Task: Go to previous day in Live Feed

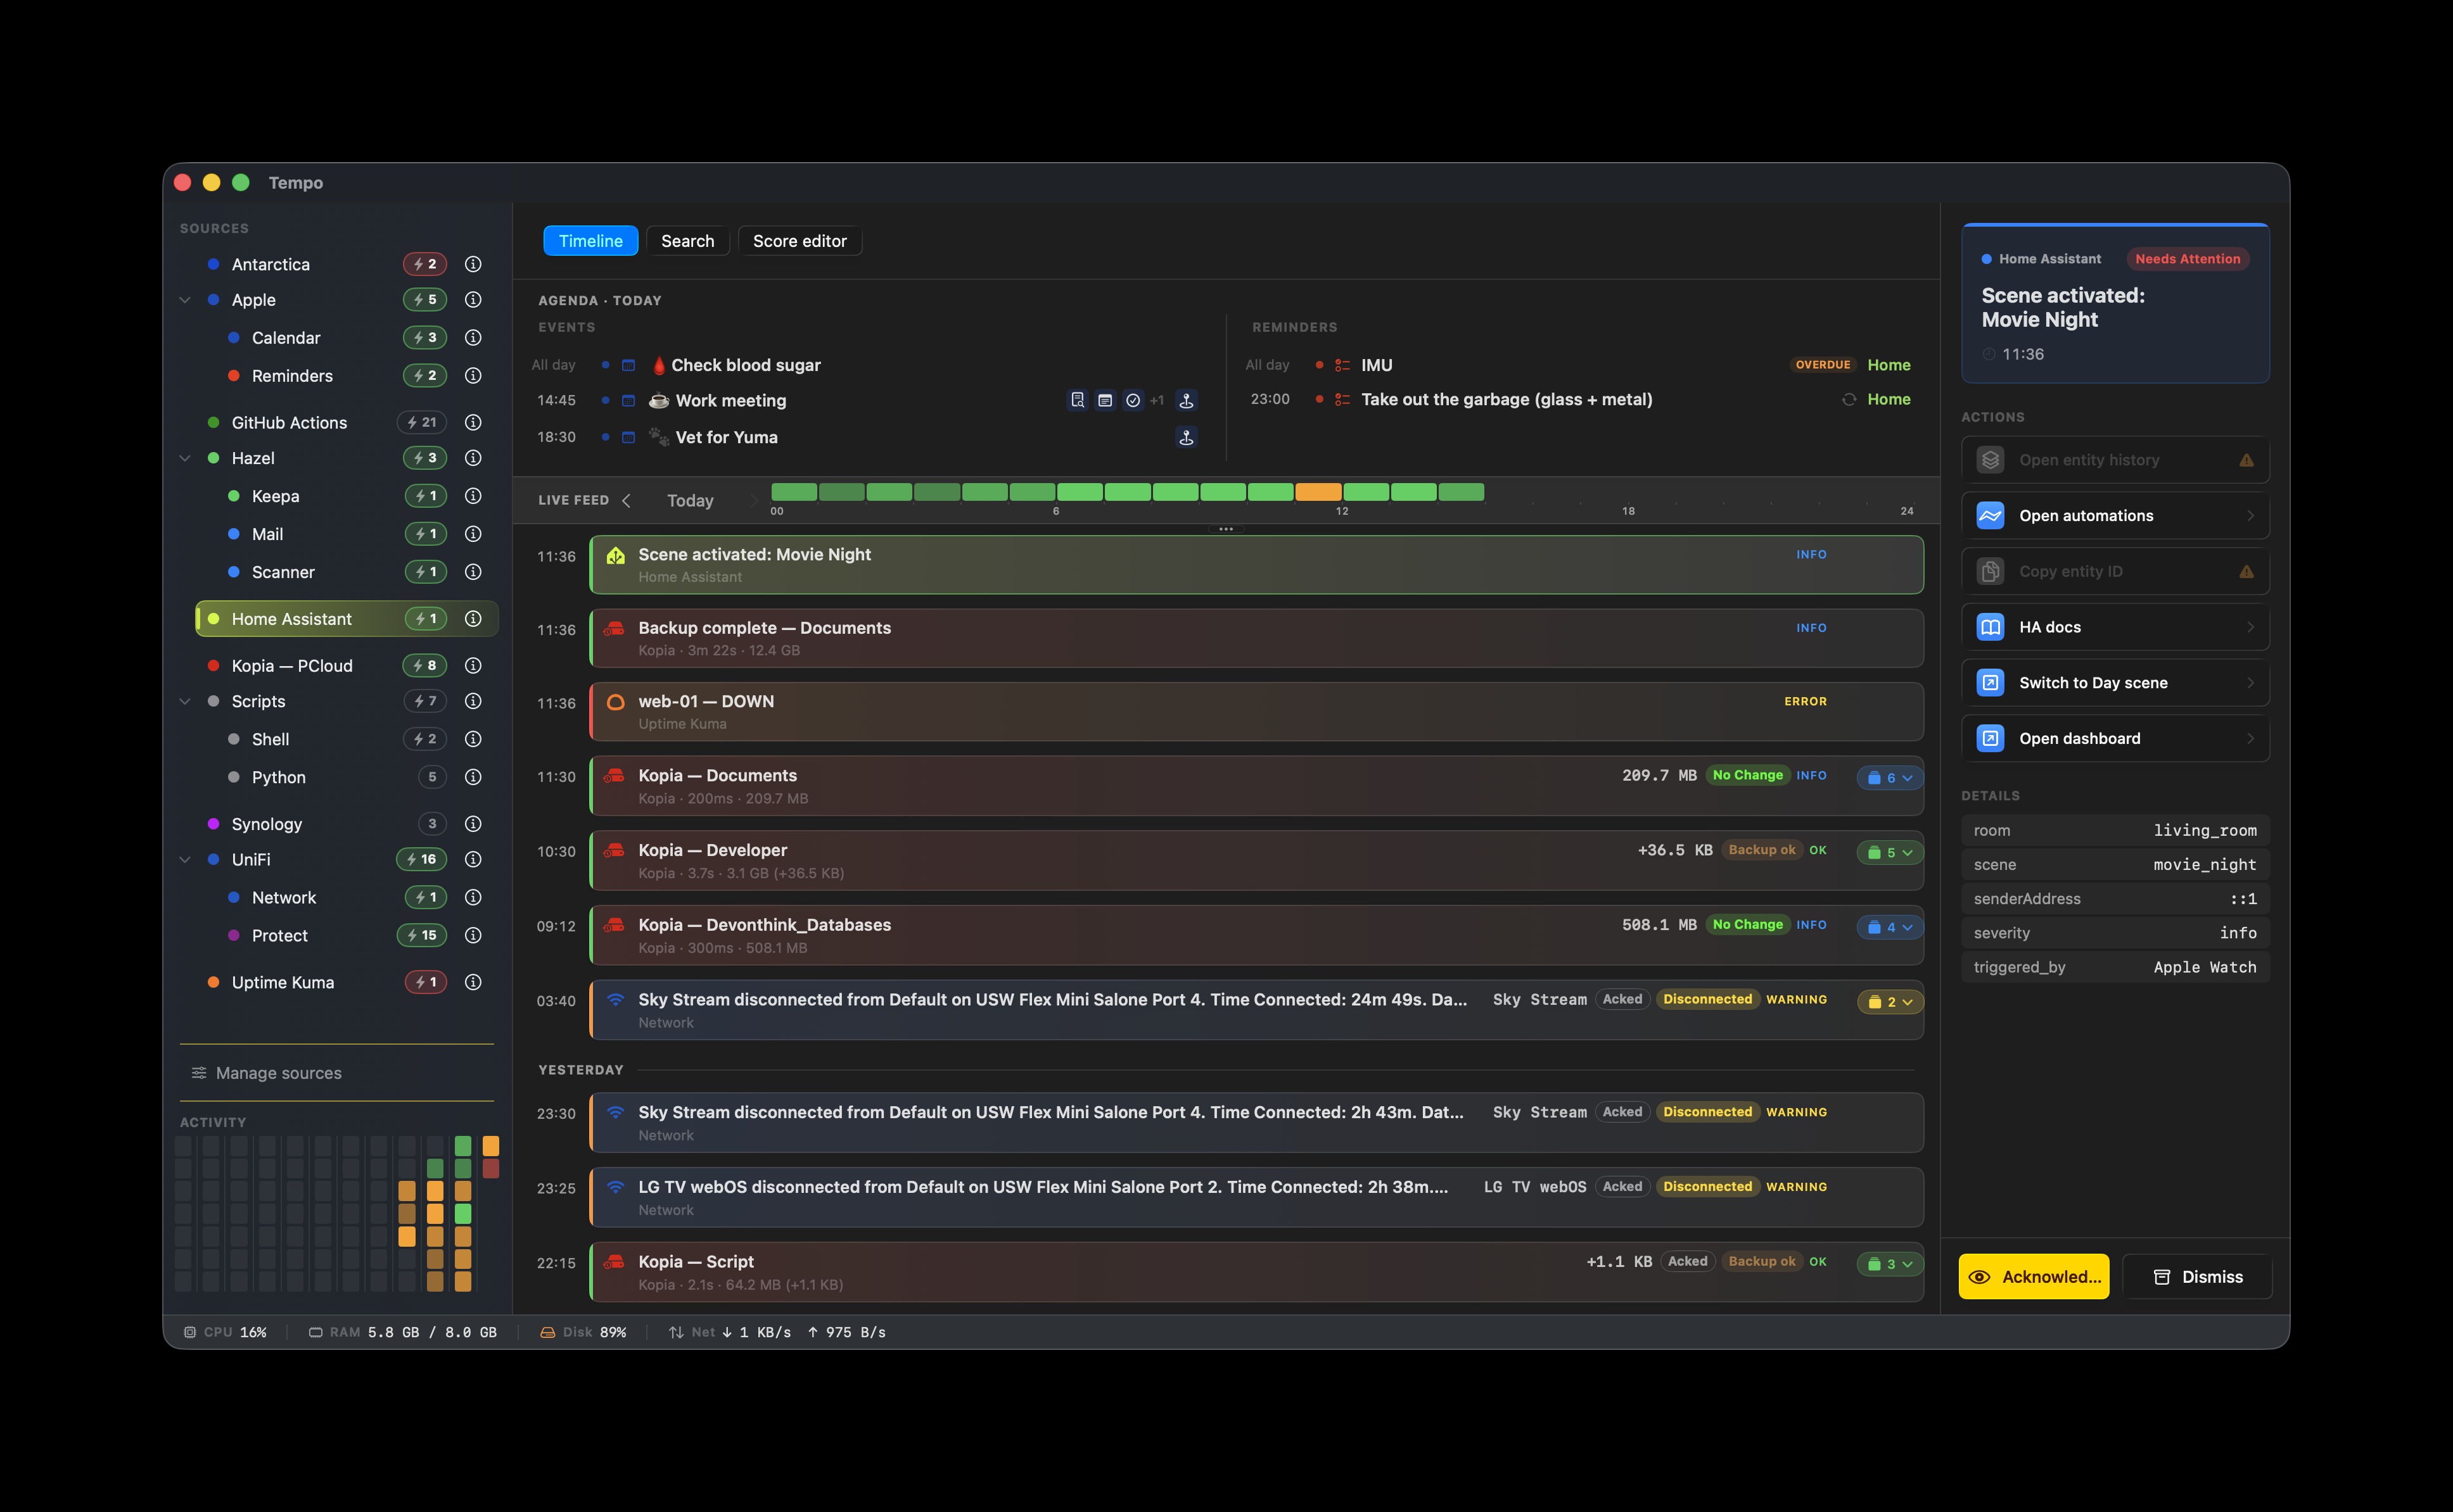Action: (x=627, y=500)
